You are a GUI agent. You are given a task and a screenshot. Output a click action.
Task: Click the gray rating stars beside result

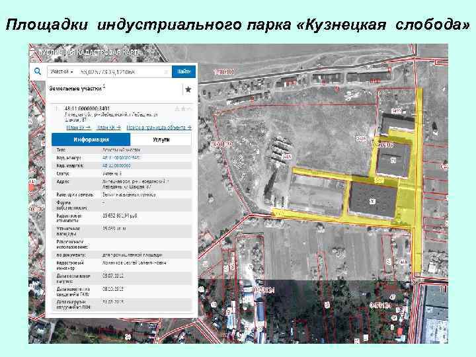point(183,108)
